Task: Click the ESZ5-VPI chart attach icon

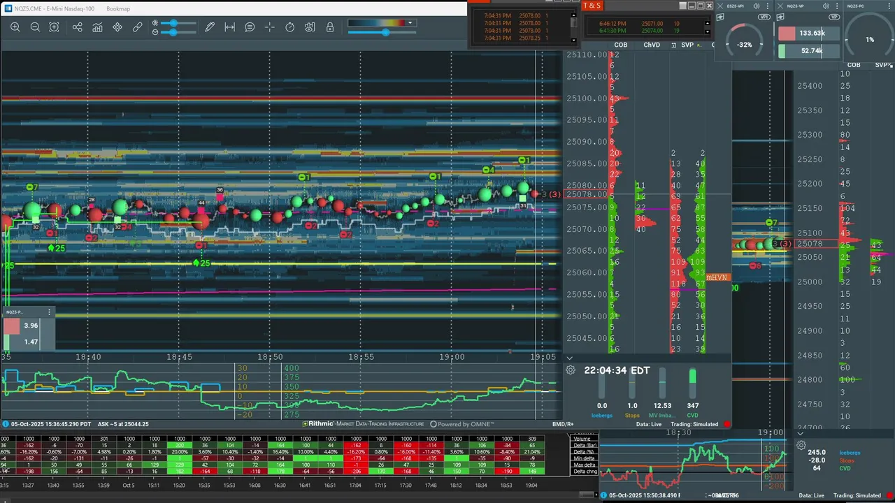Action: click(x=721, y=17)
